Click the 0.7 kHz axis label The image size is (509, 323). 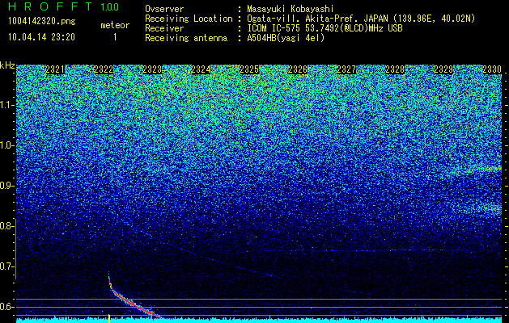6,266
